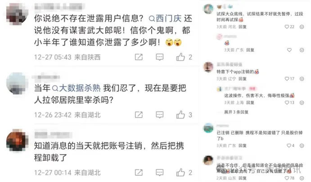Image resolution: width=311 pixels, height=182 pixels.
Task: Like the 大数据杀熟 comment with 3 likes
Action: [x=180, y=115]
